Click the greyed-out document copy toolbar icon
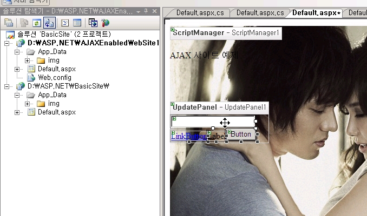 pos(24,23)
